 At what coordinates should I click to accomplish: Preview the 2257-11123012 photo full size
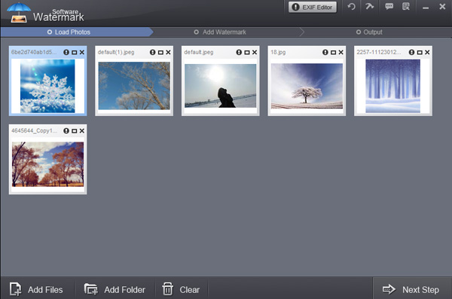pos(420,53)
